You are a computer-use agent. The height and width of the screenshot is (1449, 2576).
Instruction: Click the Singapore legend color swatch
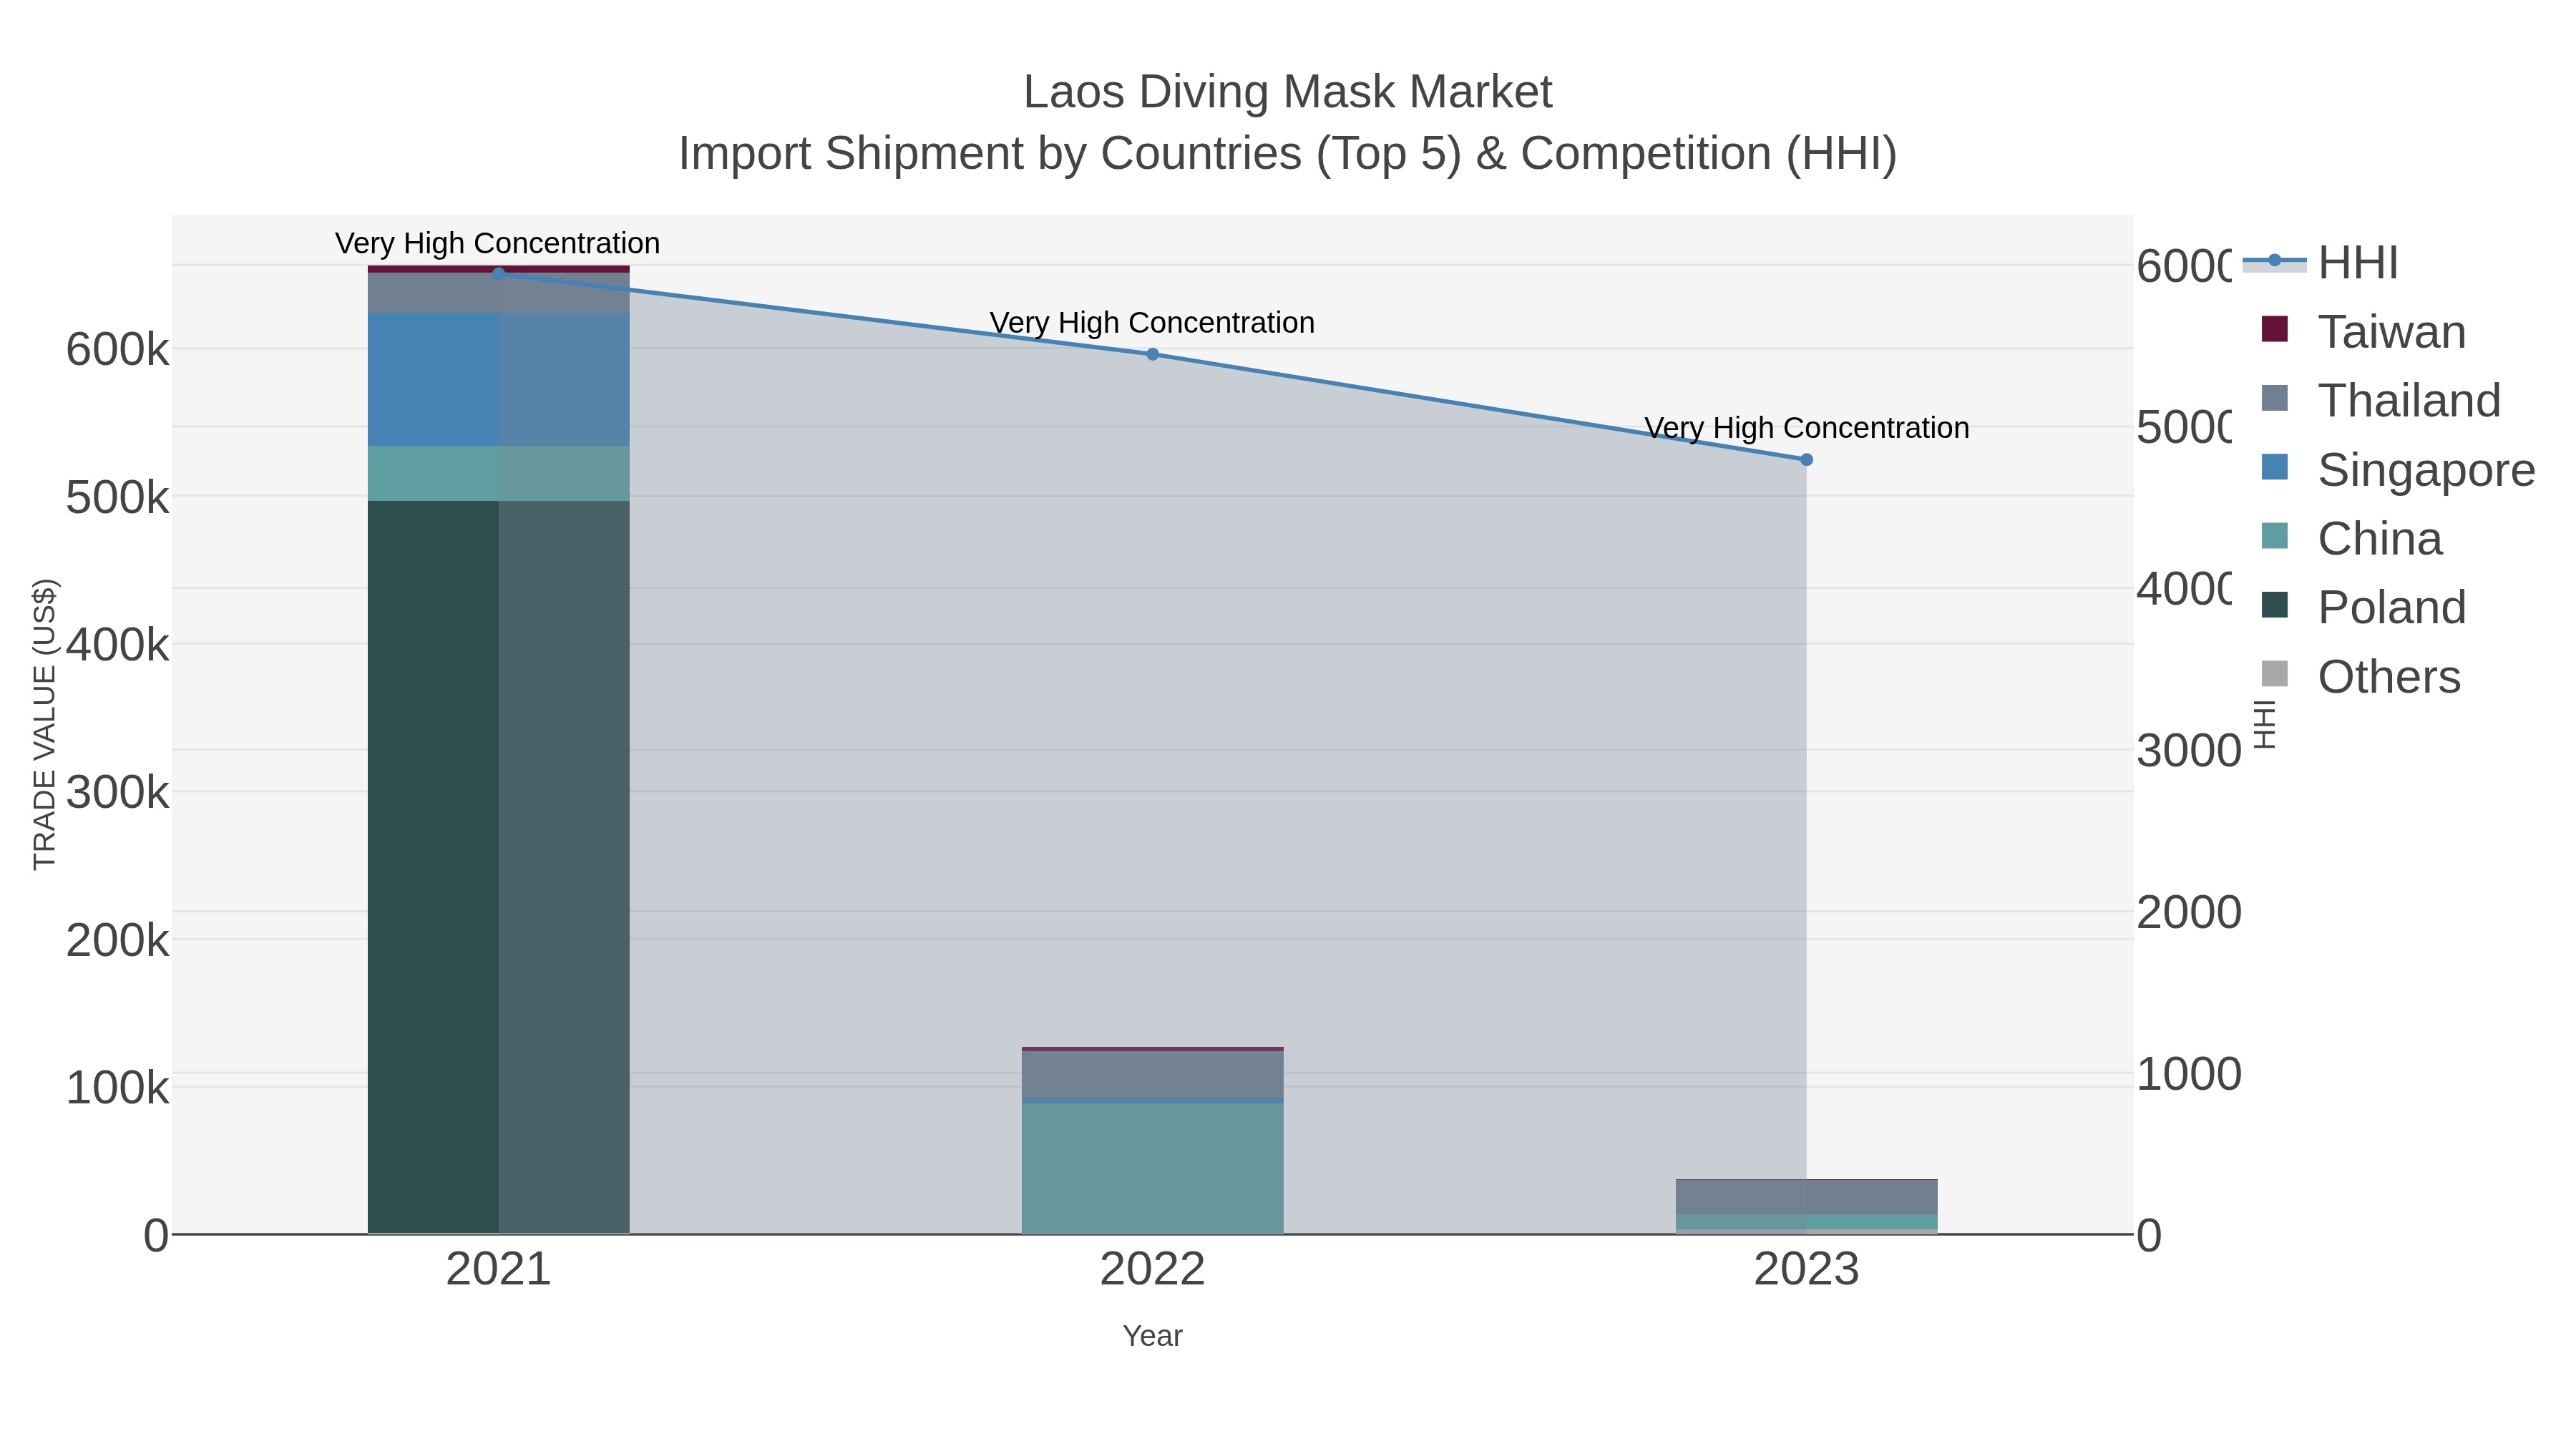pyautogui.click(x=2275, y=467)
